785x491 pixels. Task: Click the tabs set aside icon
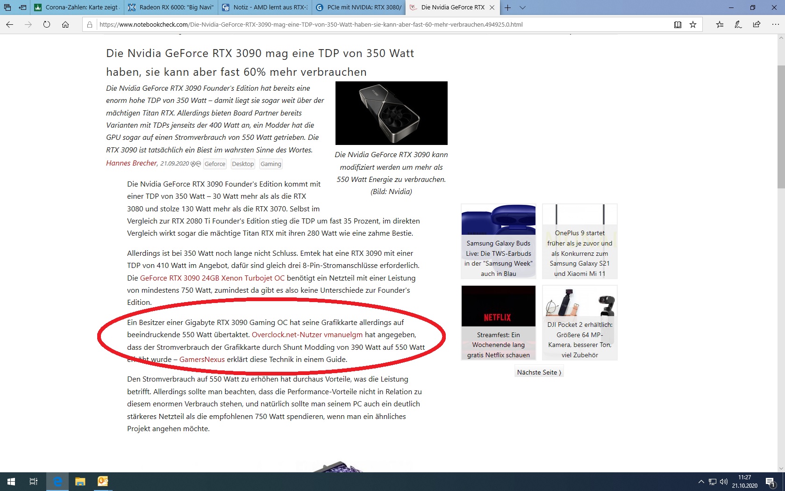click(7, 7)
